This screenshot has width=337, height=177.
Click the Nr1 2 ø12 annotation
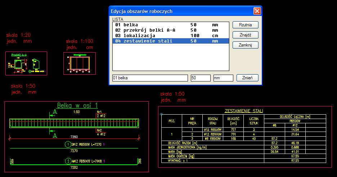[101, 114]
